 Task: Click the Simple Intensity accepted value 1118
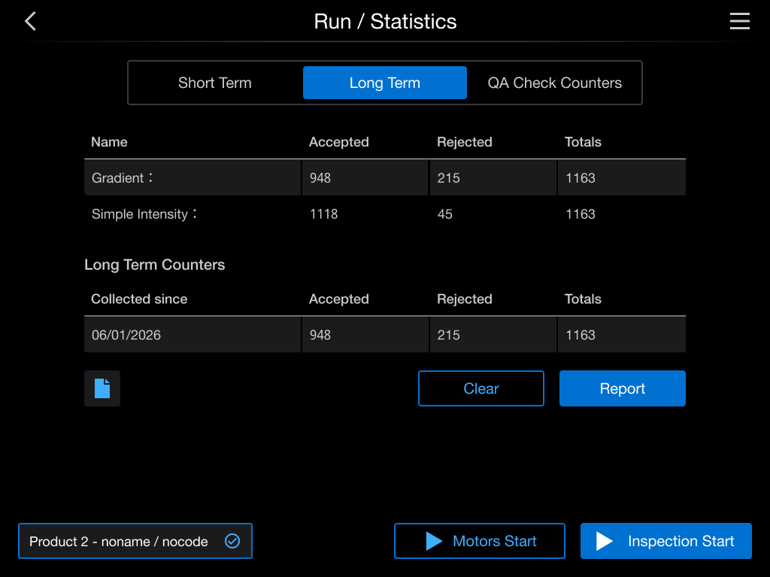[323, 214]
